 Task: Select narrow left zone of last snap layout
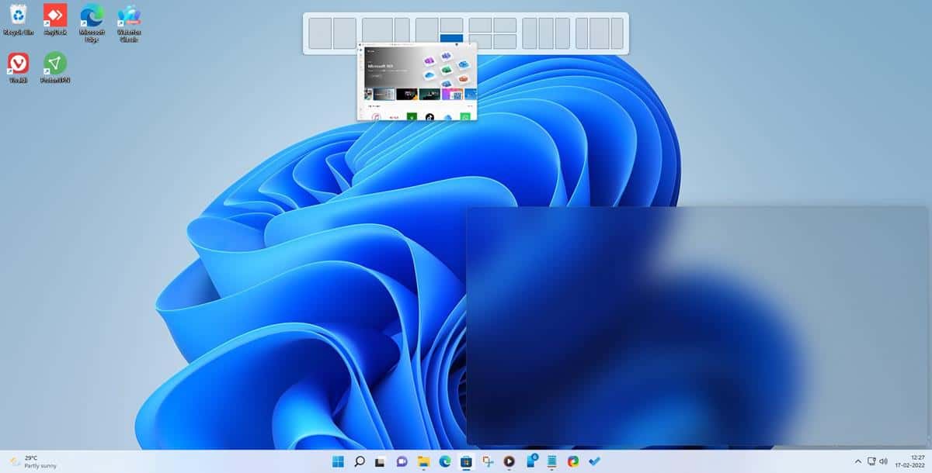(582, 33)
